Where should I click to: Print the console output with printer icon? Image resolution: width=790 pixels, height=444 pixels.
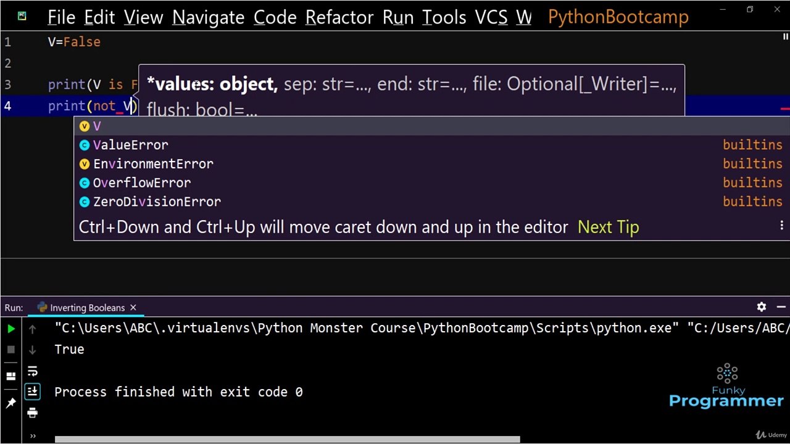coord(33,413)
